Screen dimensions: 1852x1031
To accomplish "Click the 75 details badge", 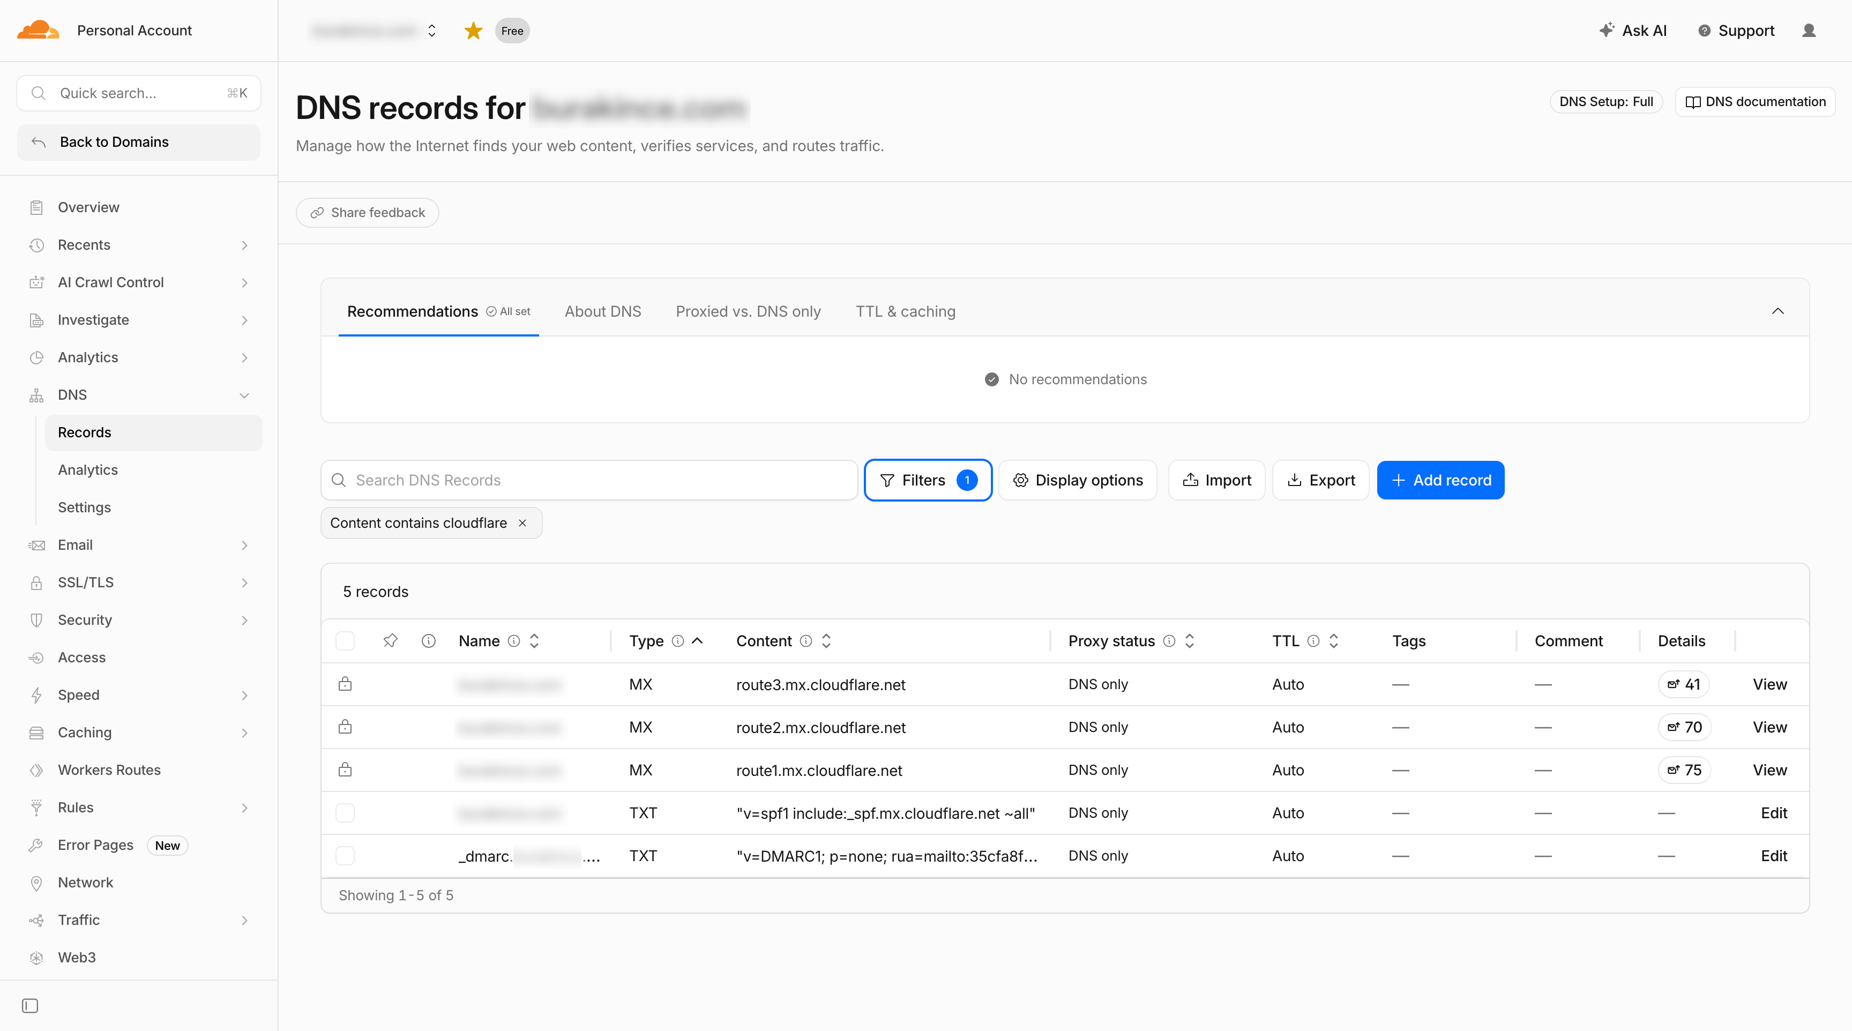I will pyautogui.click(x=1684, y=770).
